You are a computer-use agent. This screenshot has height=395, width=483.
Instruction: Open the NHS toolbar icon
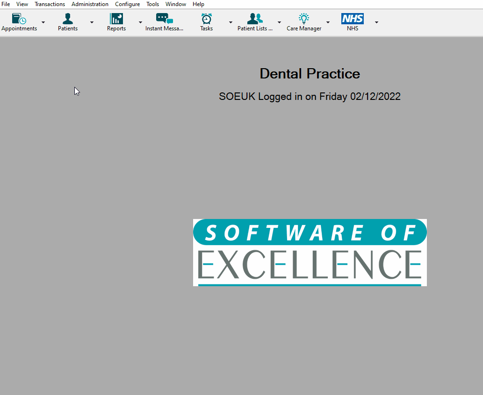[x=353, y=22]
